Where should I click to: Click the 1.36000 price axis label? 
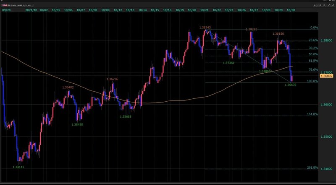[326, 105]
